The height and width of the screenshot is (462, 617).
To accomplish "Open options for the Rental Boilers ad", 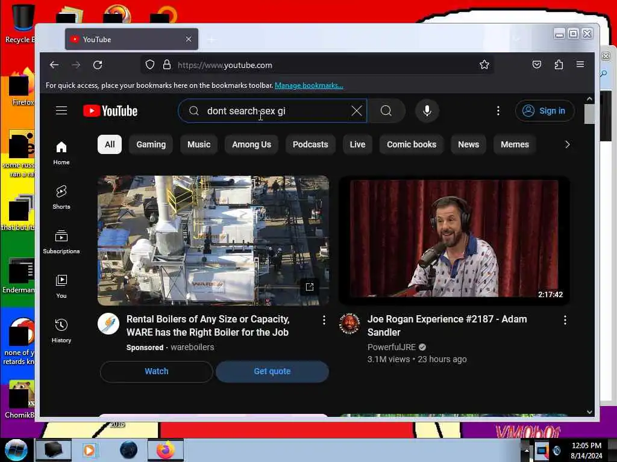I will click(324, 320).
